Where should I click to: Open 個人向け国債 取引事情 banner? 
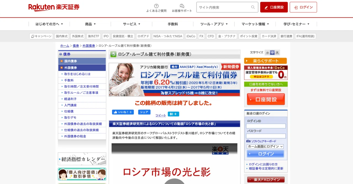click(x=82, y=174)
